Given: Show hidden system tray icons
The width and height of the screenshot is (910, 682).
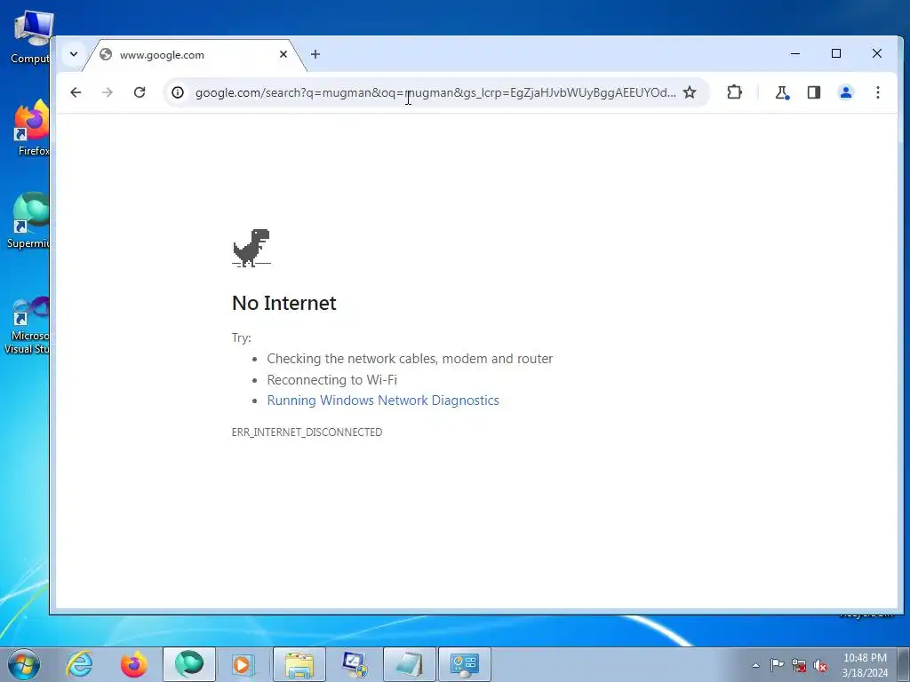Looking at the screenshot, I should click(x=755, y=665).
